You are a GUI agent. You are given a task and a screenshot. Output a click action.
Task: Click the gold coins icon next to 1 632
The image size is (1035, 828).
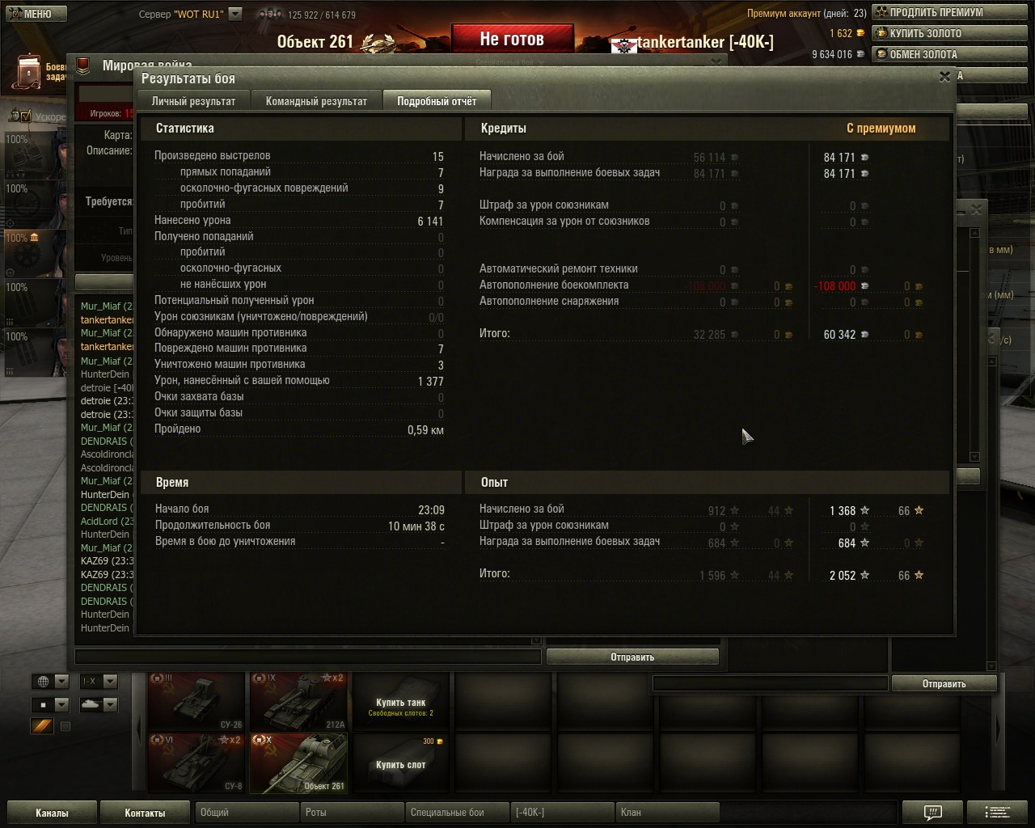tap(860, 33)
